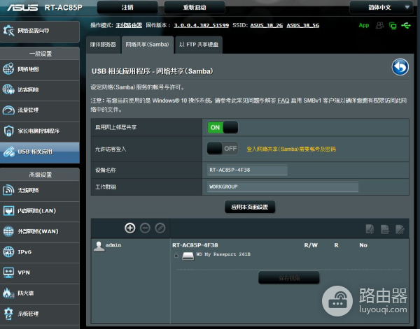Click the RT-AC85P-4F38 device row in share list
This screenshot has width=420, height=329.
(195, 245)
